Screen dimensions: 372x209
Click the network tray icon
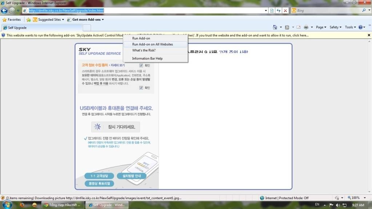pyautogui.click(x=344, y=205)
